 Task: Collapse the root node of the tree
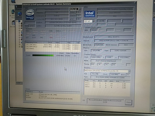click(x=17, y=21)
